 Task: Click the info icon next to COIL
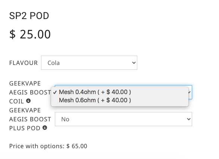28,101
